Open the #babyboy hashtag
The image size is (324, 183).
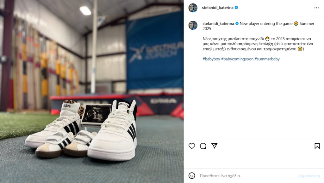pyautogui.click(x=211, y=59)
